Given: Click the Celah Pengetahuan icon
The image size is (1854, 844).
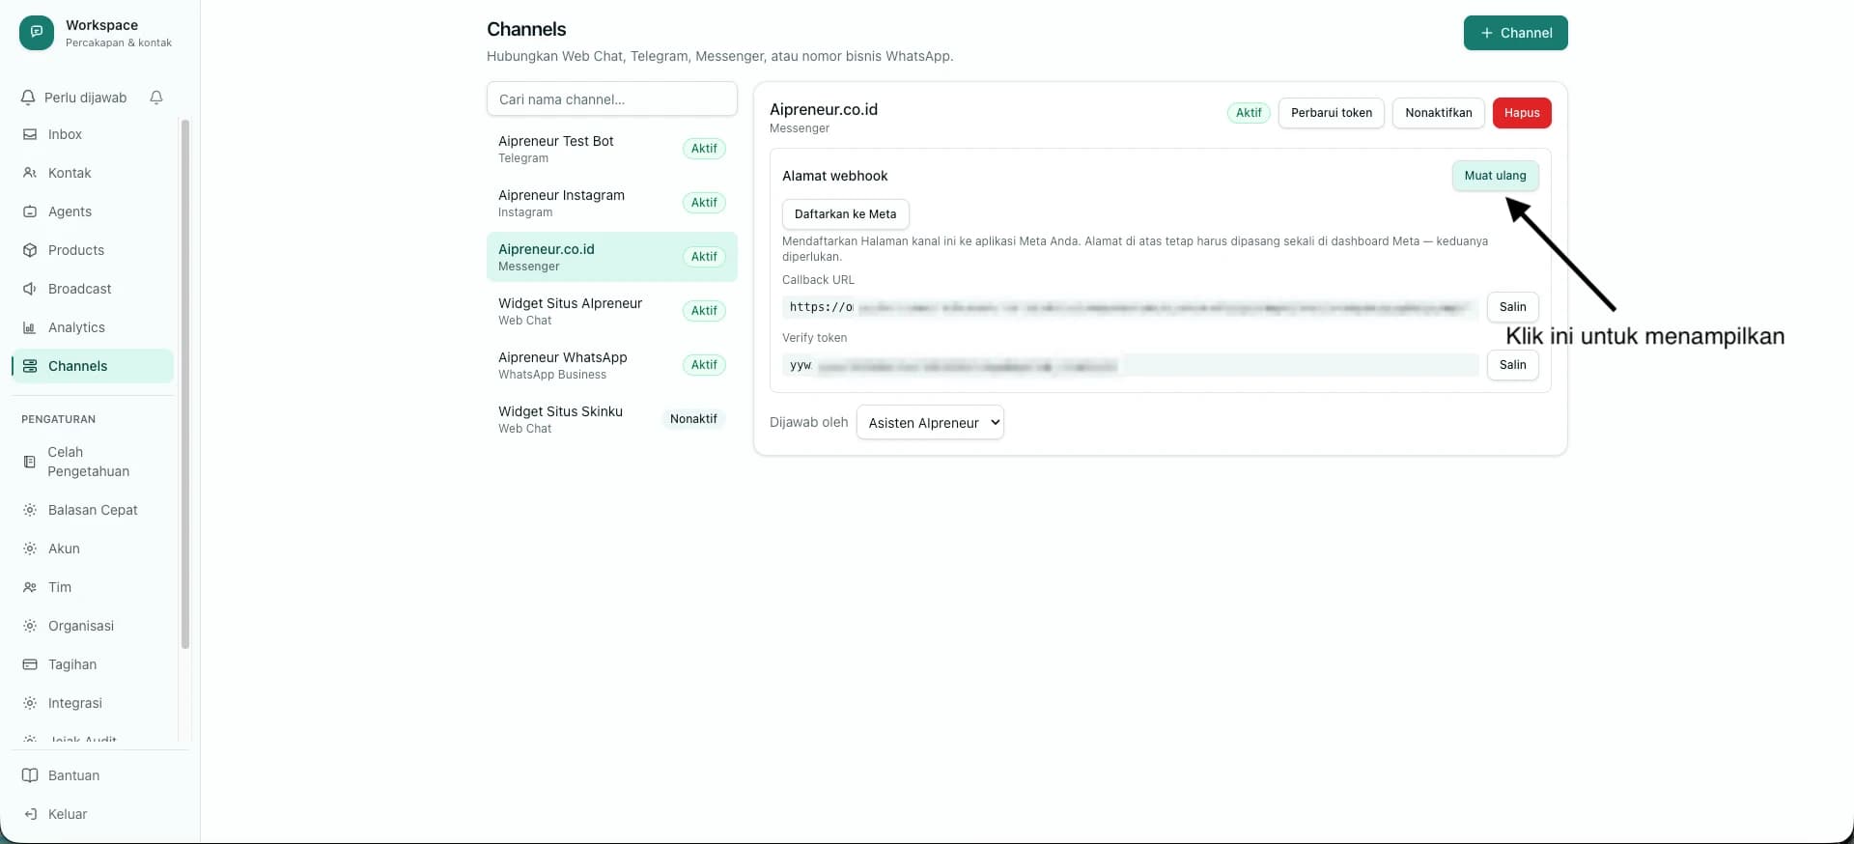Looking at the screenshot, I should pyautogui.click(x=30, y=462).
